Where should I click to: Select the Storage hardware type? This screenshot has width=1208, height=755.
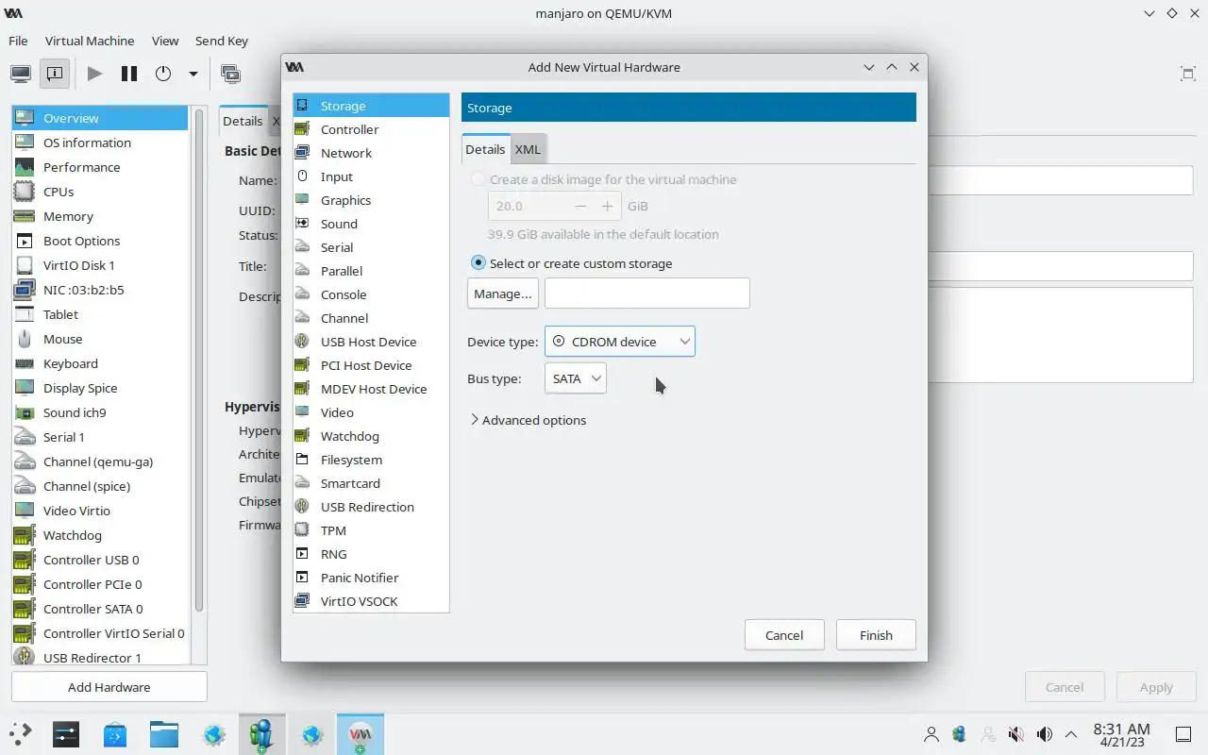click(x=371, y=106)
